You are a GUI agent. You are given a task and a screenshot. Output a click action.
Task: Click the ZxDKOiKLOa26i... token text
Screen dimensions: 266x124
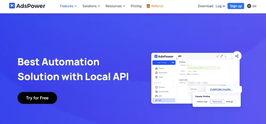221,90
